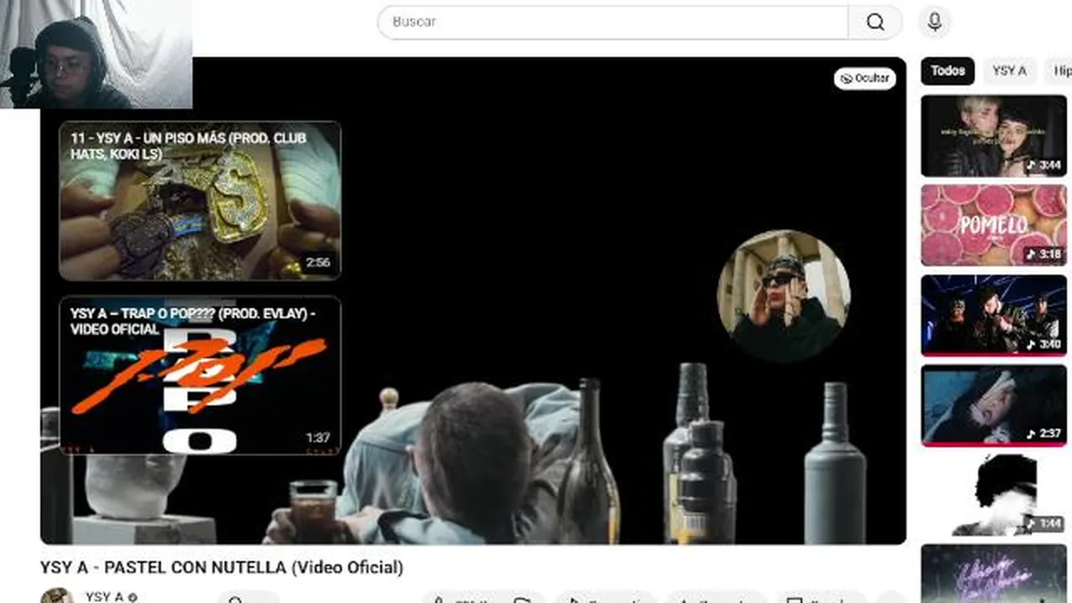Screen dimensions: 1072x603
Task: Open sidebar video with 3:40 duration
Action: [x=994, y=315]
